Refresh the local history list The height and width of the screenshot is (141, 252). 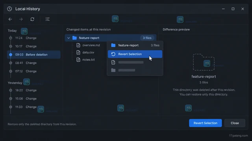pyautogui.click(x=32, y=19)
